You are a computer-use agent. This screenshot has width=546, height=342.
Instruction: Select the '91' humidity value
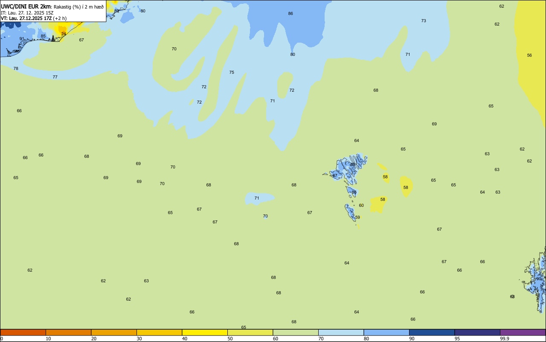click(22, 39)
